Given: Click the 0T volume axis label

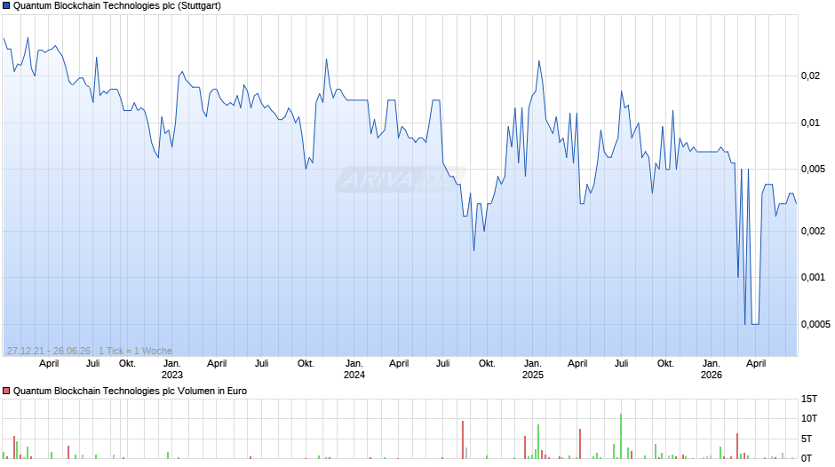Looking at the screenshot, I should pyautogui.click(x=807, y=458).
